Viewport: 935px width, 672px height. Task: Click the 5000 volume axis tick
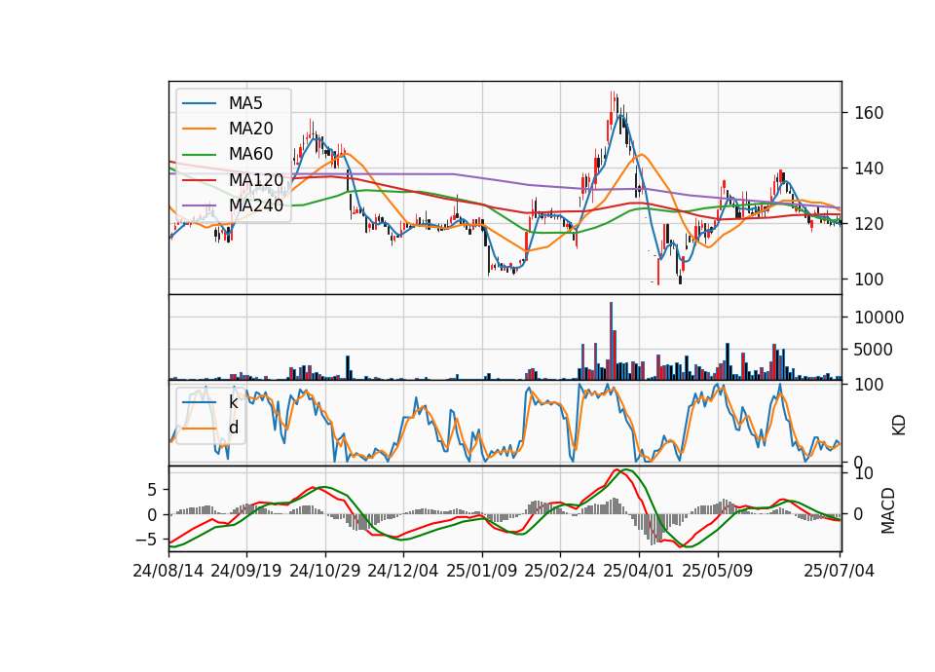(874, 350)
